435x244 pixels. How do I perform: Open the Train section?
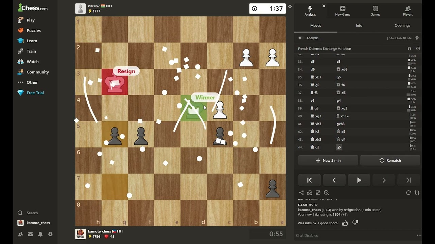[27, 51]
